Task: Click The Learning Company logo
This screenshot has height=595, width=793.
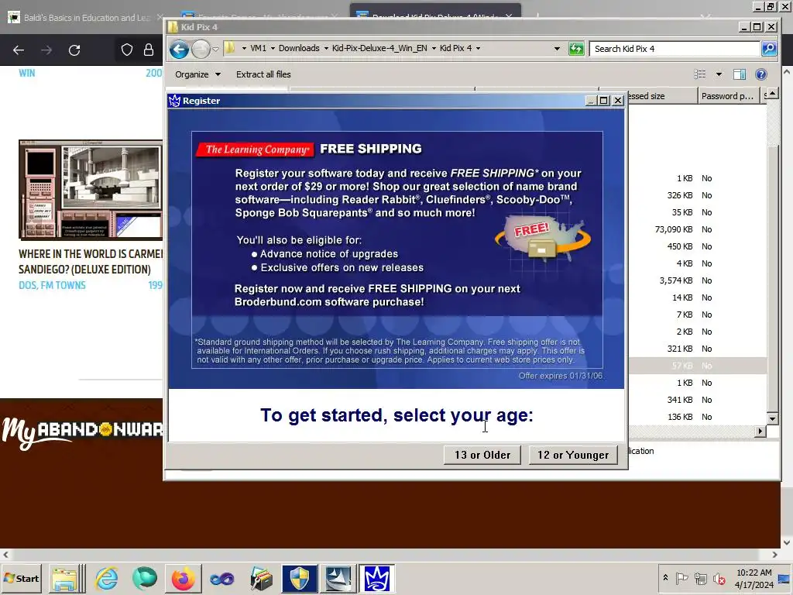Action: point(255,150)
